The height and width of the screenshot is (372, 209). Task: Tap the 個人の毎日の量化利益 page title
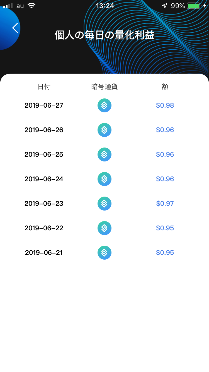click(104, 35)
